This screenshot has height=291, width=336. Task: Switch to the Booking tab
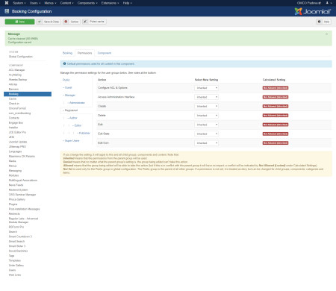(67, 53)
